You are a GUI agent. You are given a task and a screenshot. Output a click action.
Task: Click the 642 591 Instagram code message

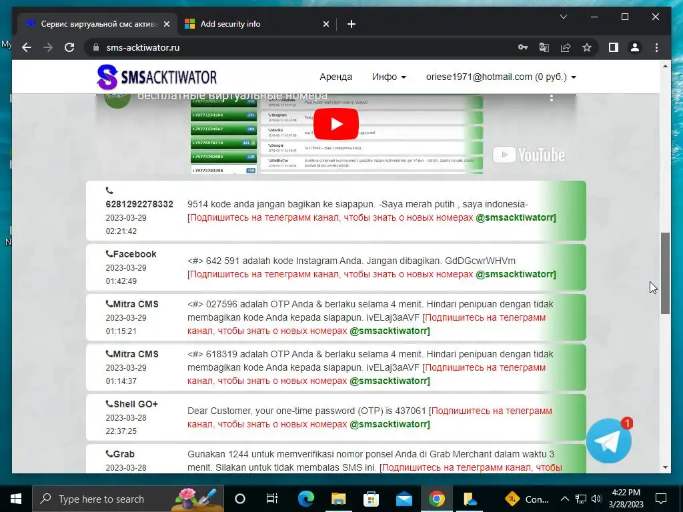tap(352, 261)
